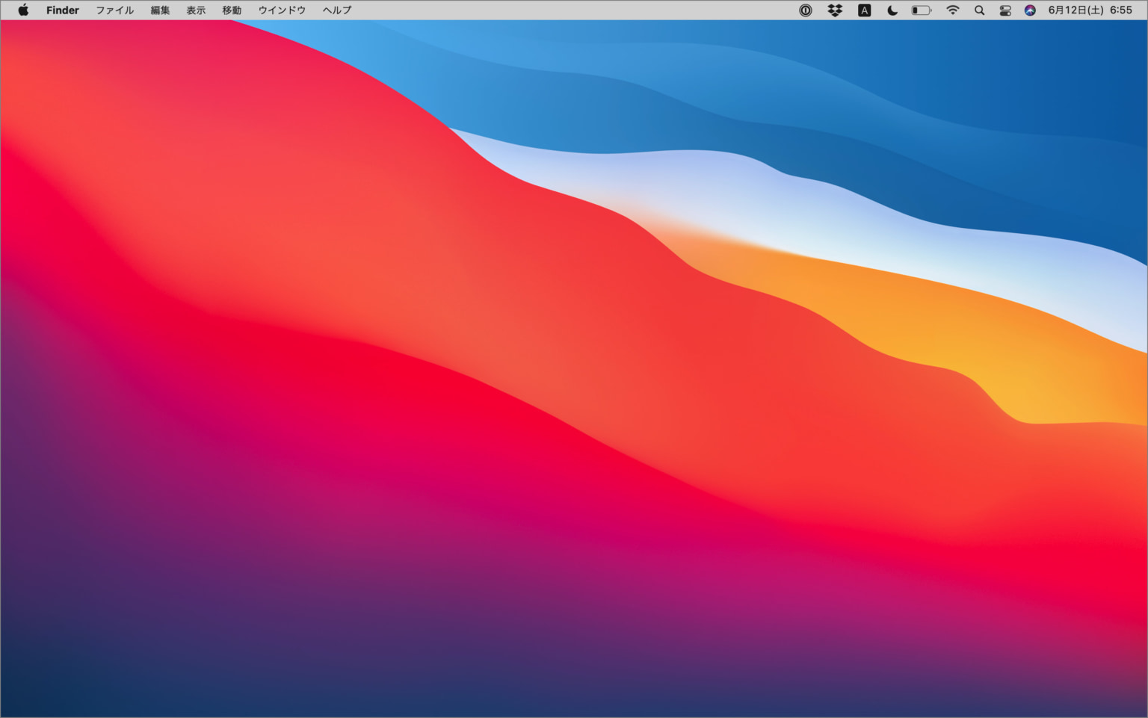Image resolution: width=1148 pixels, height=718 pixels.
Task: Open the 表示 menu
Action: click(x=196, y=10)
